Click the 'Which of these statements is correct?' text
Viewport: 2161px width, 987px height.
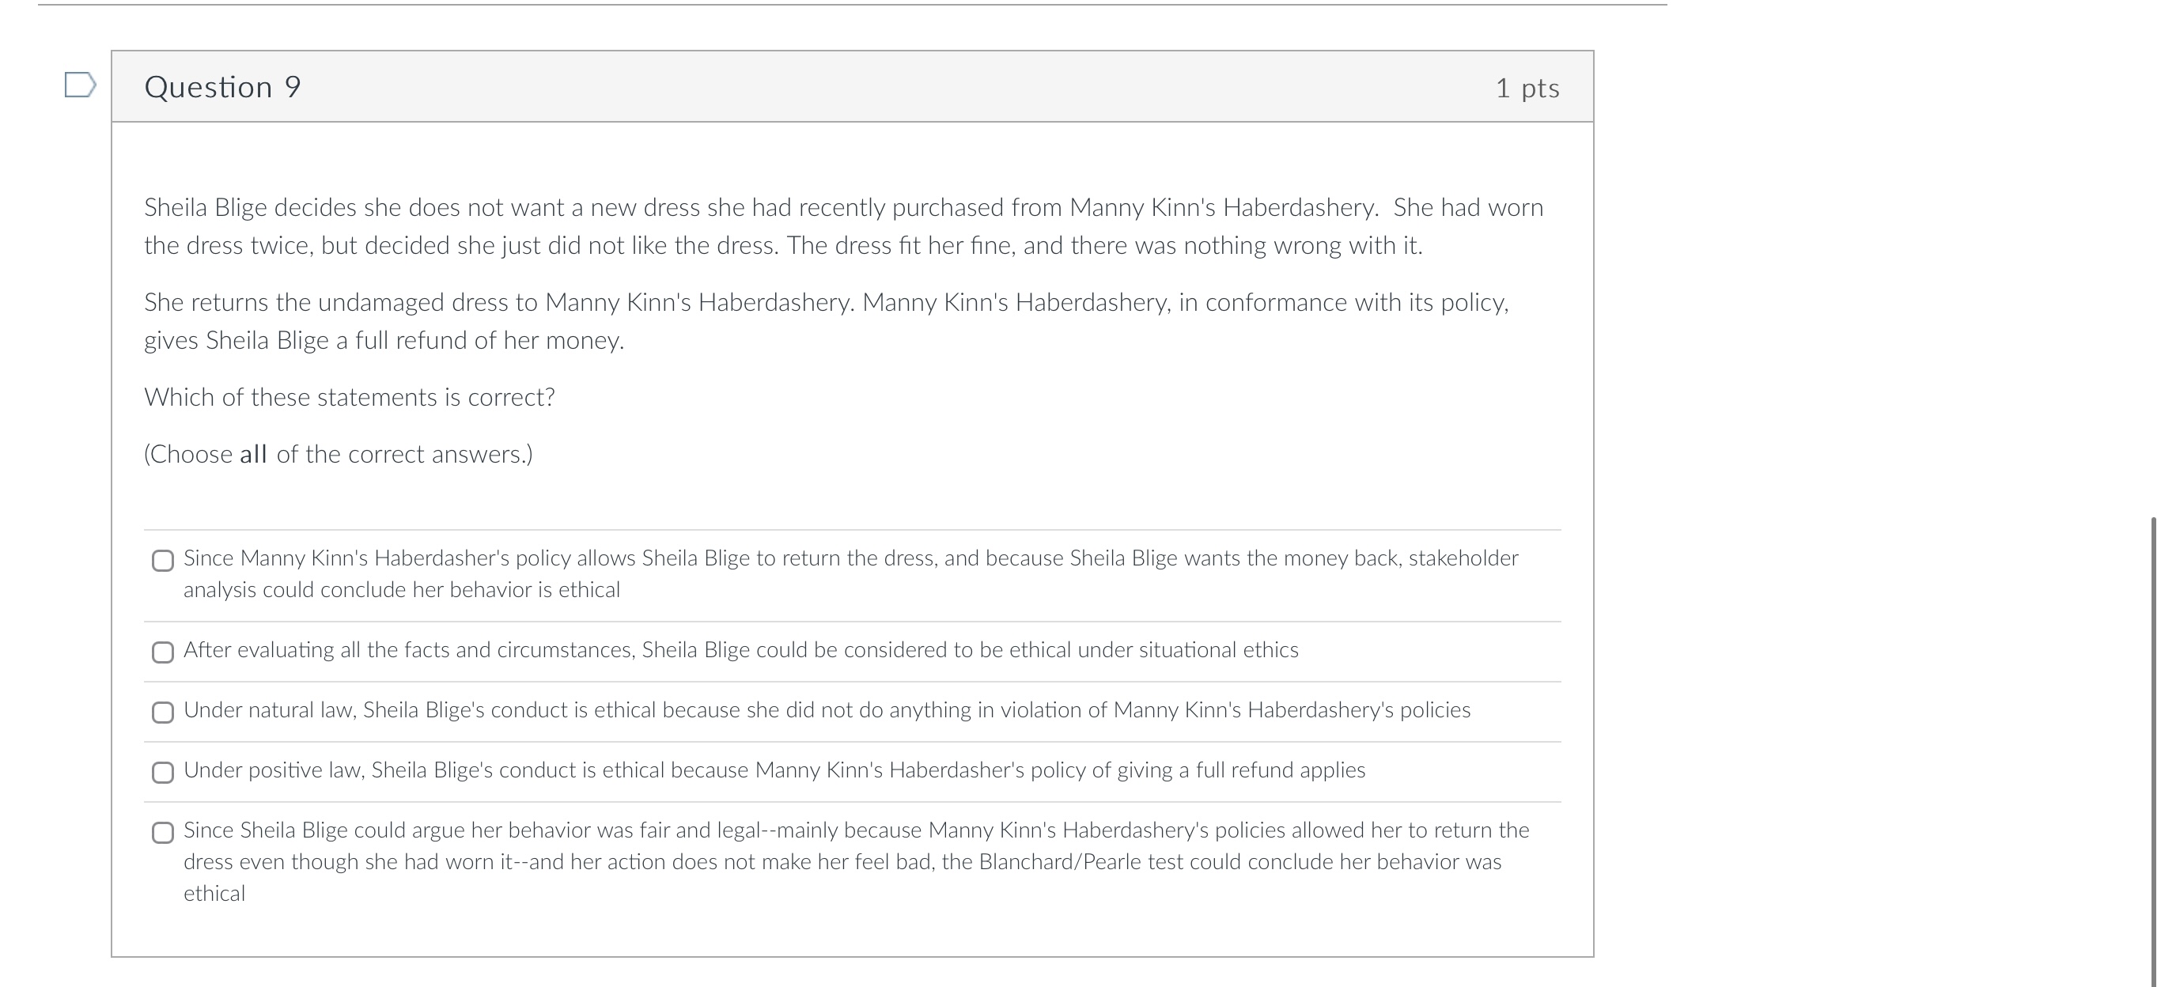[349, 398]
